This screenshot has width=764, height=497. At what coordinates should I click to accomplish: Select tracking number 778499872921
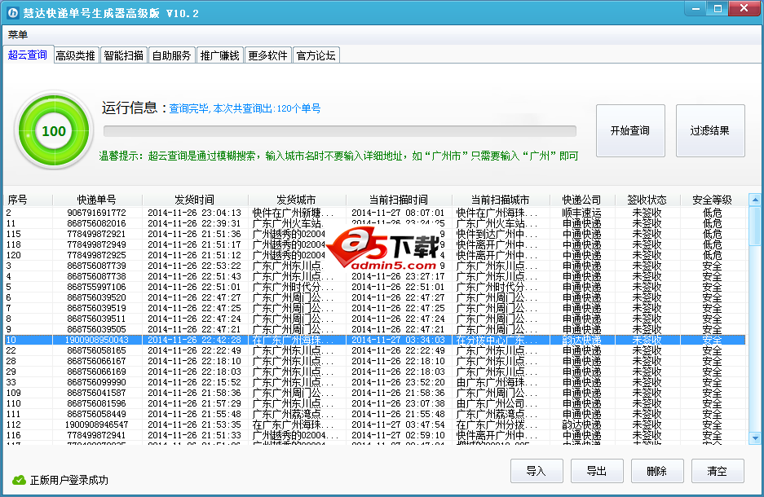point(96,234)
